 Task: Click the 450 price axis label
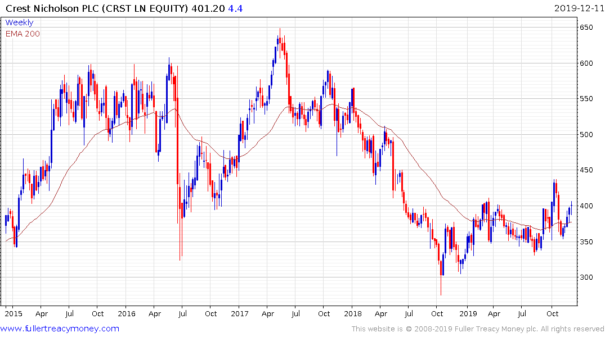[586, 170]
